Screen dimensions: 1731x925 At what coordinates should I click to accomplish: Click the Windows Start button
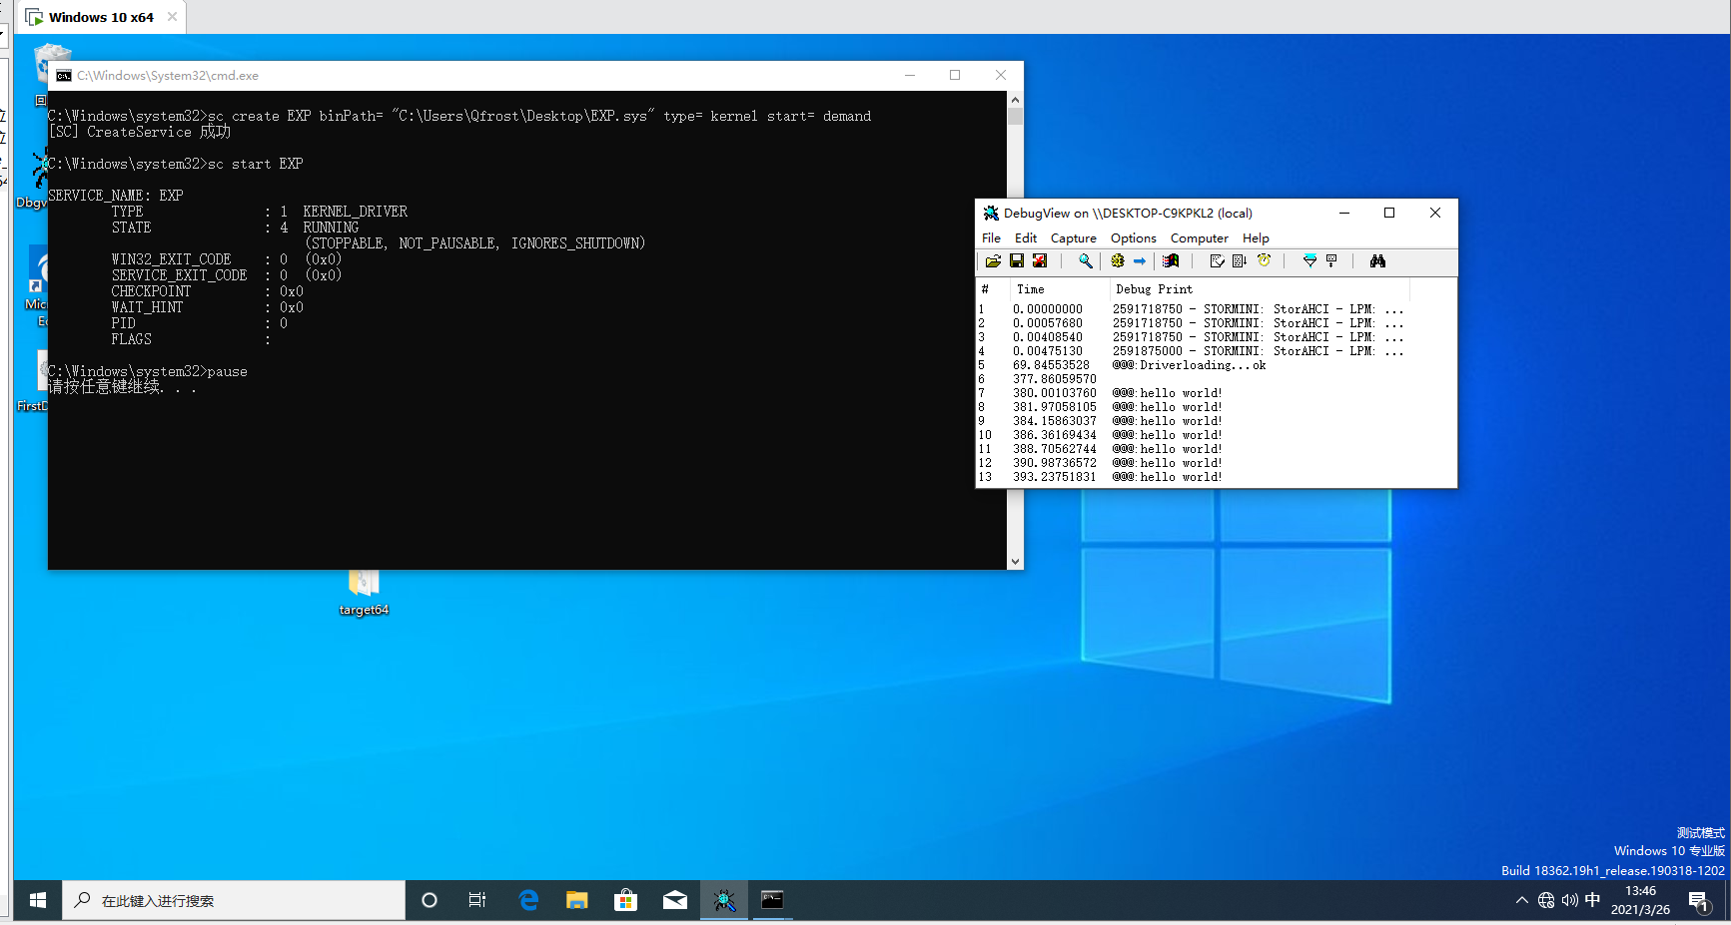click(x=38, y=901)
